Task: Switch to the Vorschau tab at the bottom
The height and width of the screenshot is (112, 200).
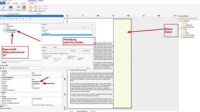Action: click(x=93, y=111)
